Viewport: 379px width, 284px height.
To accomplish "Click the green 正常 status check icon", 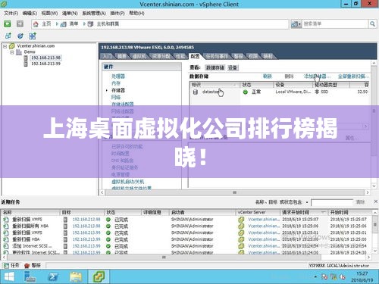I will [245, 92].
